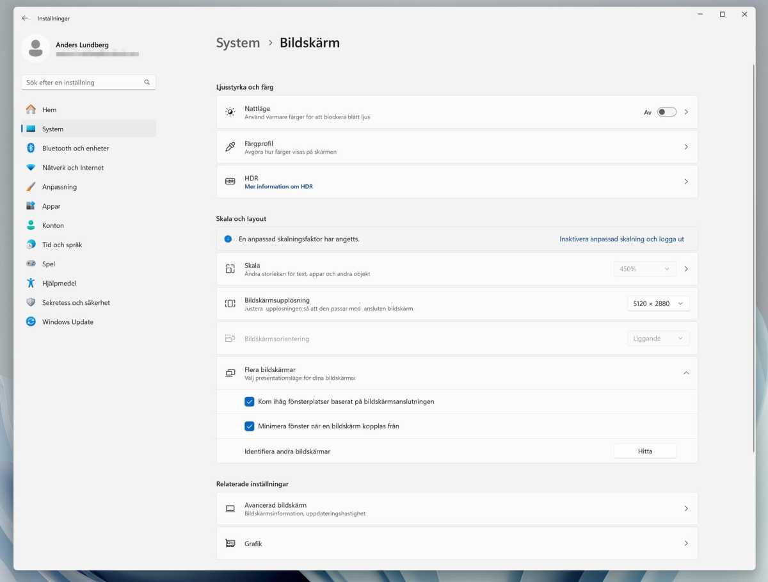Viewport: 768px width, 582px height.
Task: Go to Hem in the sidebar
Action: coord(49,110)
